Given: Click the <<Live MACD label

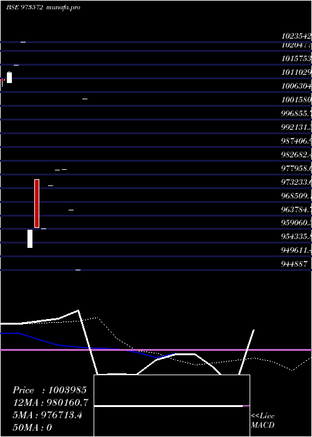Looking at the screenshot, I should pos(263,420).
